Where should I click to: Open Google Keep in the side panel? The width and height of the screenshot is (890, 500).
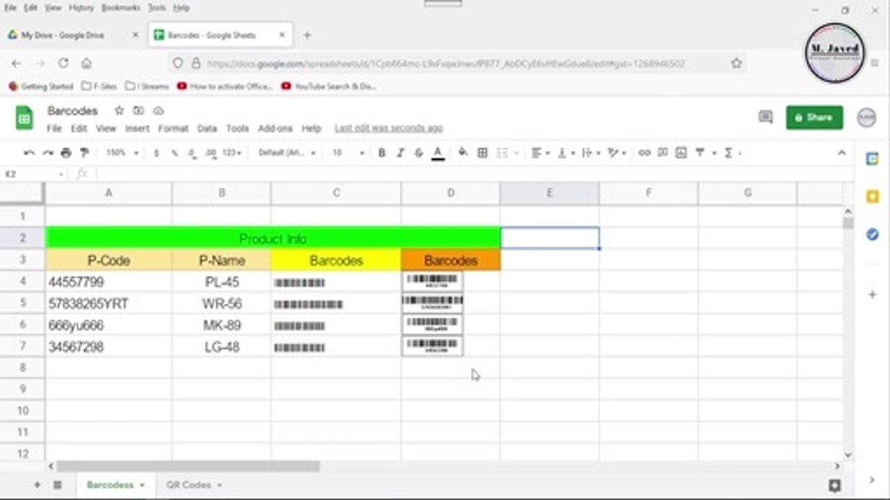pyautogui.click(x=872, y=197)
